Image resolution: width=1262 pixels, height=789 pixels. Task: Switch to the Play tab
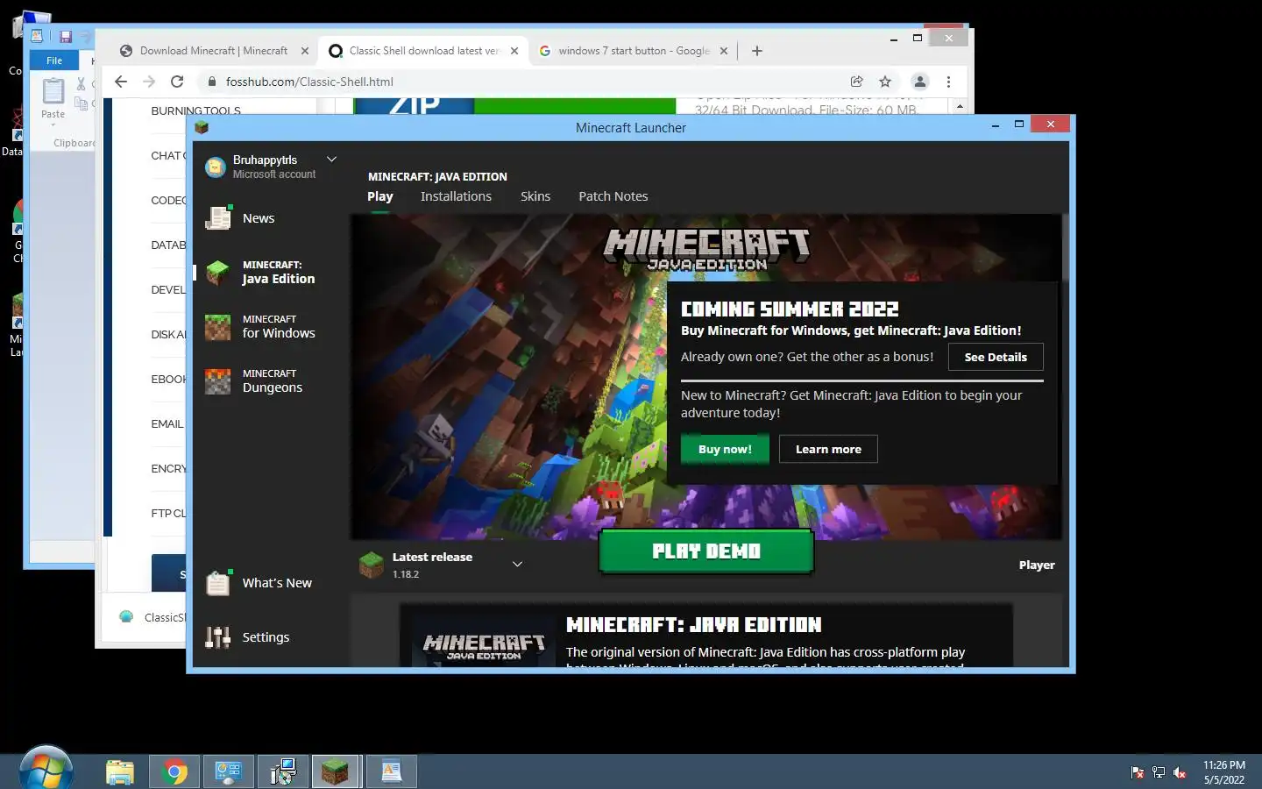[x=380, y=196]
